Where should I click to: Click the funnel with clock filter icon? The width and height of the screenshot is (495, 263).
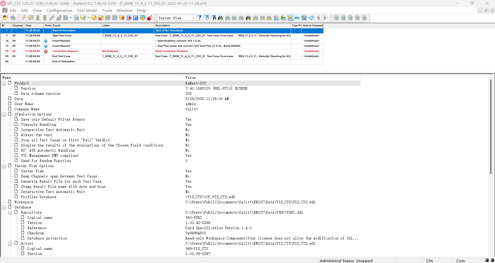point(207,18)
